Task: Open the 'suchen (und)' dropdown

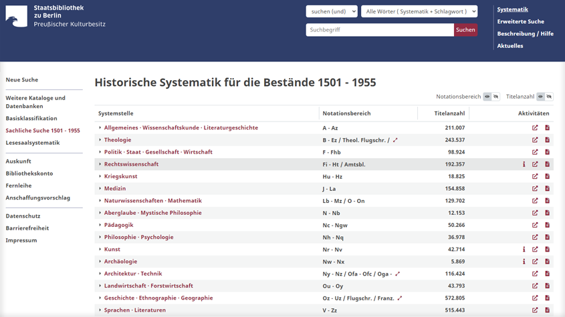Action: [x=332, y=11]
